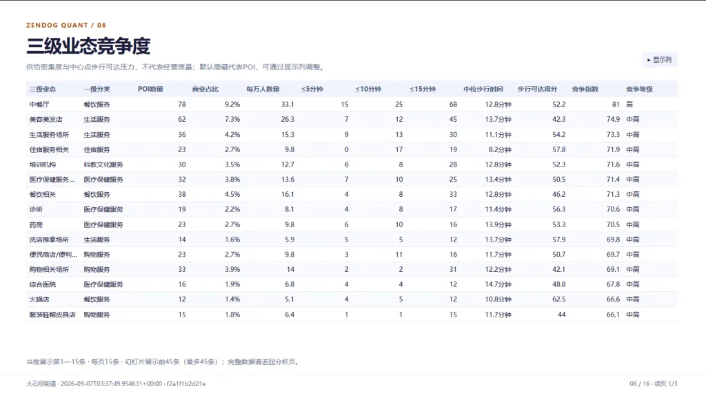This screenshot has height=393, width=706.
Task: Click the 一级分类 column header
Action: click(x=97, y=89)
